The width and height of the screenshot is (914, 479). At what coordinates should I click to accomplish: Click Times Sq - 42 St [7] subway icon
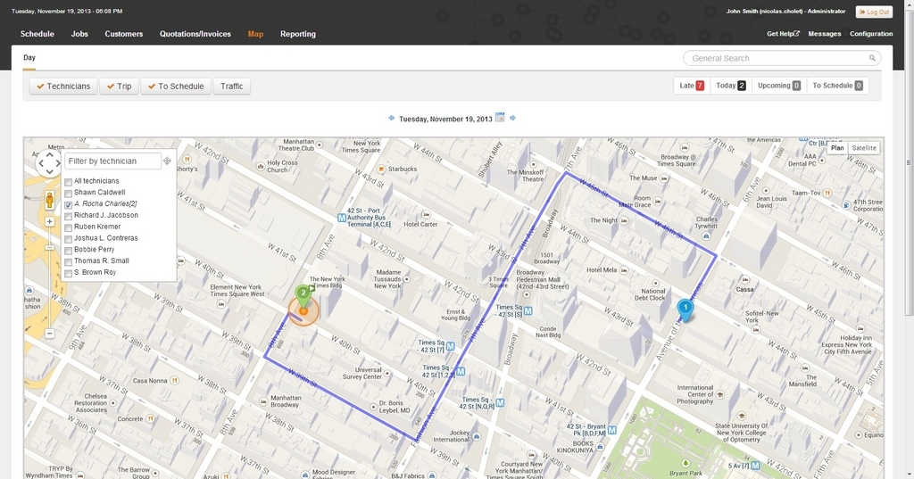[x=450, y=346]
